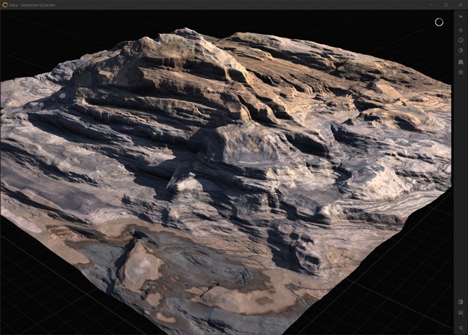Click the Sandstone terrain file title text
This screenshot has height=335, width=468.
pos(32,4)
